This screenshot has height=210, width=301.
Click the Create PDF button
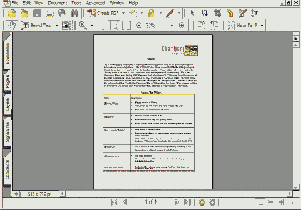(103, 13)
